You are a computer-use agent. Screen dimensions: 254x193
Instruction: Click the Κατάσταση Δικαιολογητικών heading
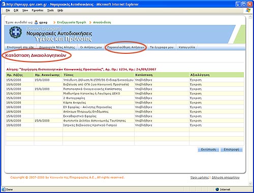36,55
